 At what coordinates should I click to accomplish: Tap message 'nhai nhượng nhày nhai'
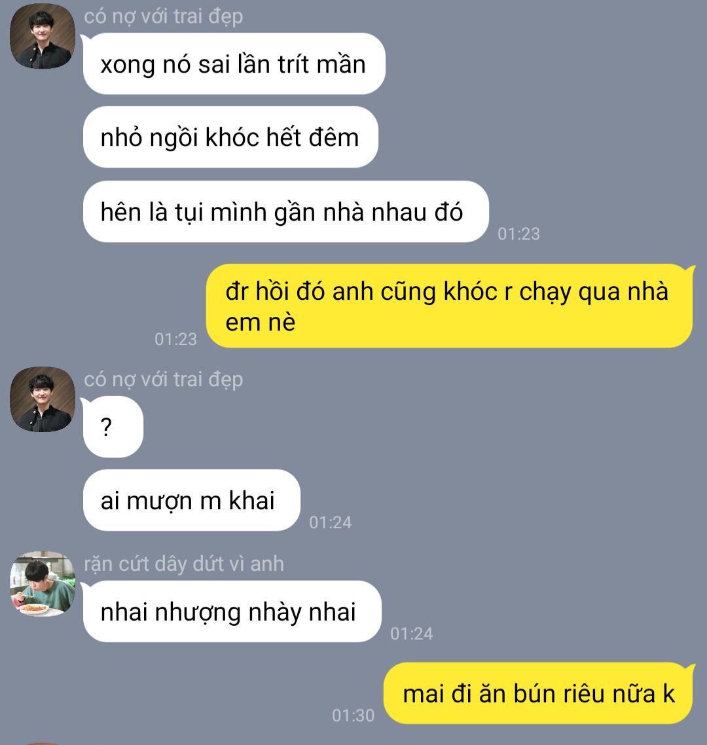232,611
